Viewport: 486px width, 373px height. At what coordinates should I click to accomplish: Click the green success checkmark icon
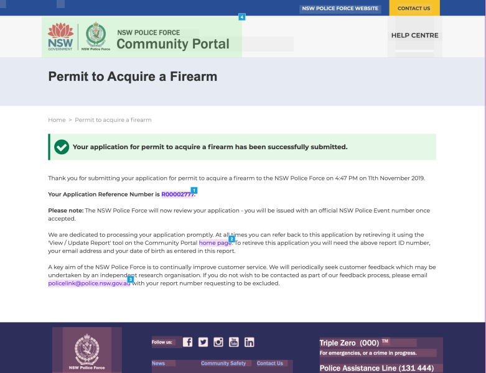click(x=62, y=147)
